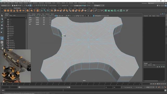Screen dimensions: 167x94
Task: Switch to the Sculpting shelf tab
Action: [25, 8]
